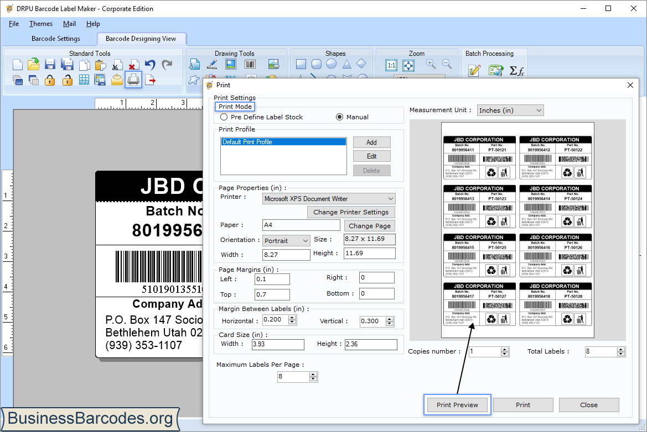Click the Change Printer Settings button
The width and height of the screenshot is (647, 432).
coord(351,212)
